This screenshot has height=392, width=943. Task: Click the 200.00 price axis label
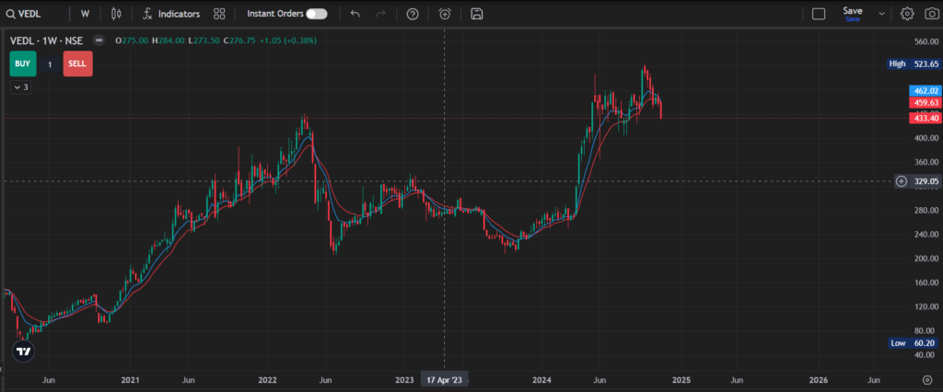[925, 259]
